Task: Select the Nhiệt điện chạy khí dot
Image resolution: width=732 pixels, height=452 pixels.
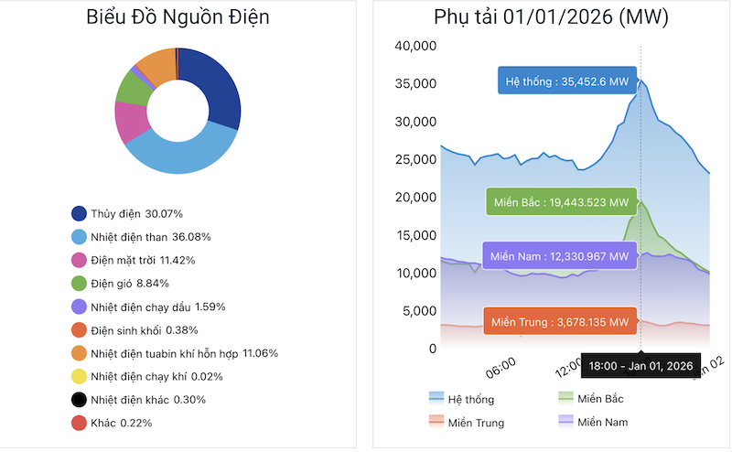Action: [x=80, y=377]
